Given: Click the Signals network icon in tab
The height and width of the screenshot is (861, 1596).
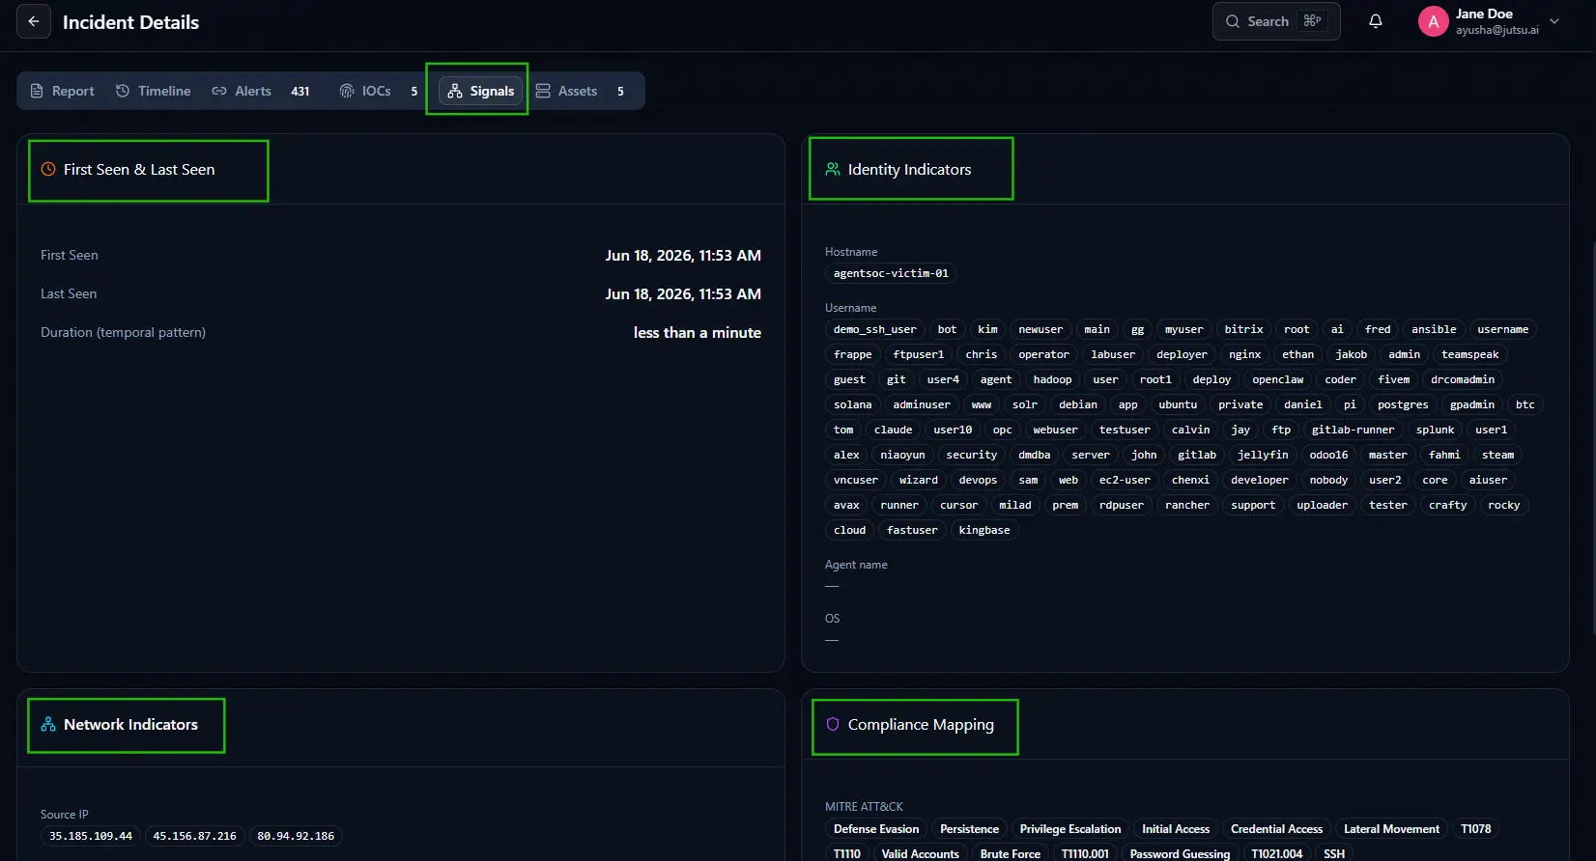Looking at the screenshot, I should click(x=455, y=91).
